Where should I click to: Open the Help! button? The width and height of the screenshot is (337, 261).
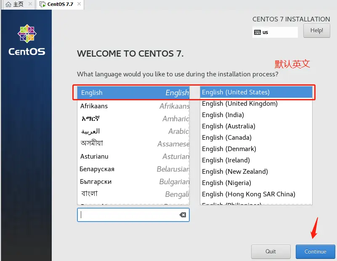316,31
